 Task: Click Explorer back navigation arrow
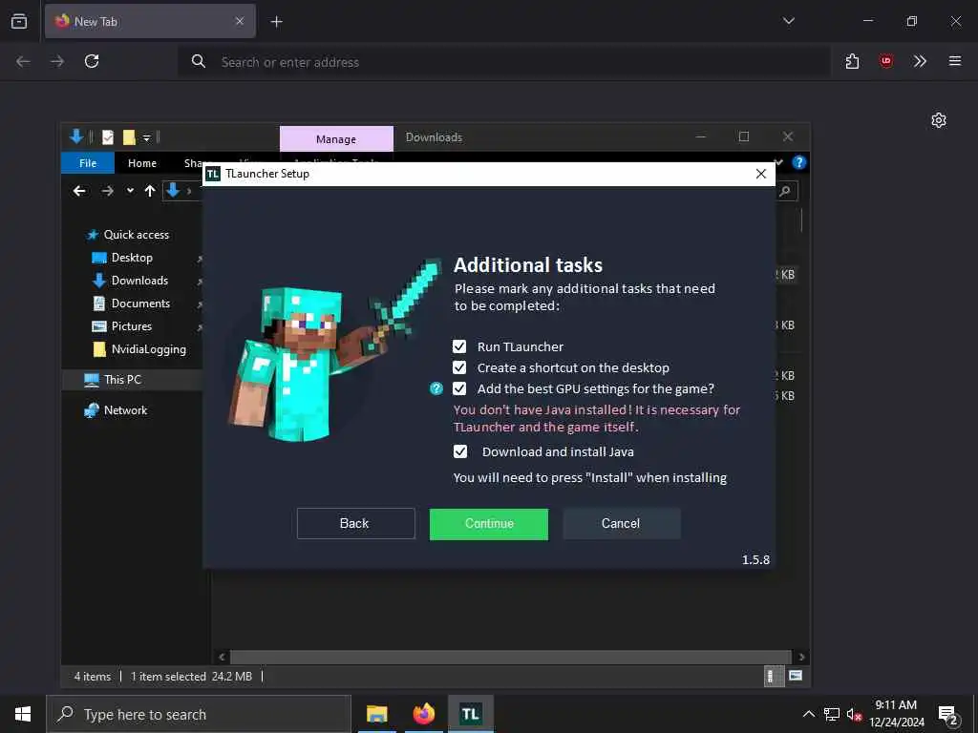coord(79,191)
